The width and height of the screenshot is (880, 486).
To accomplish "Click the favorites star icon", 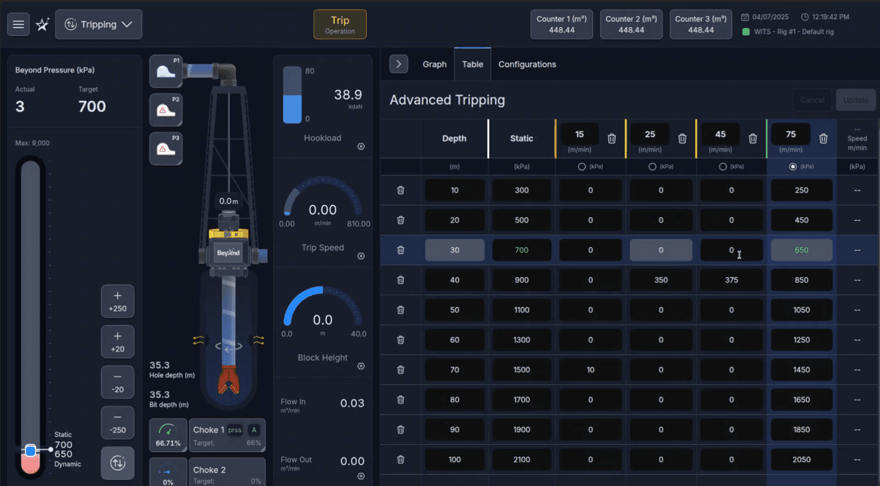I will coord(41,24).
